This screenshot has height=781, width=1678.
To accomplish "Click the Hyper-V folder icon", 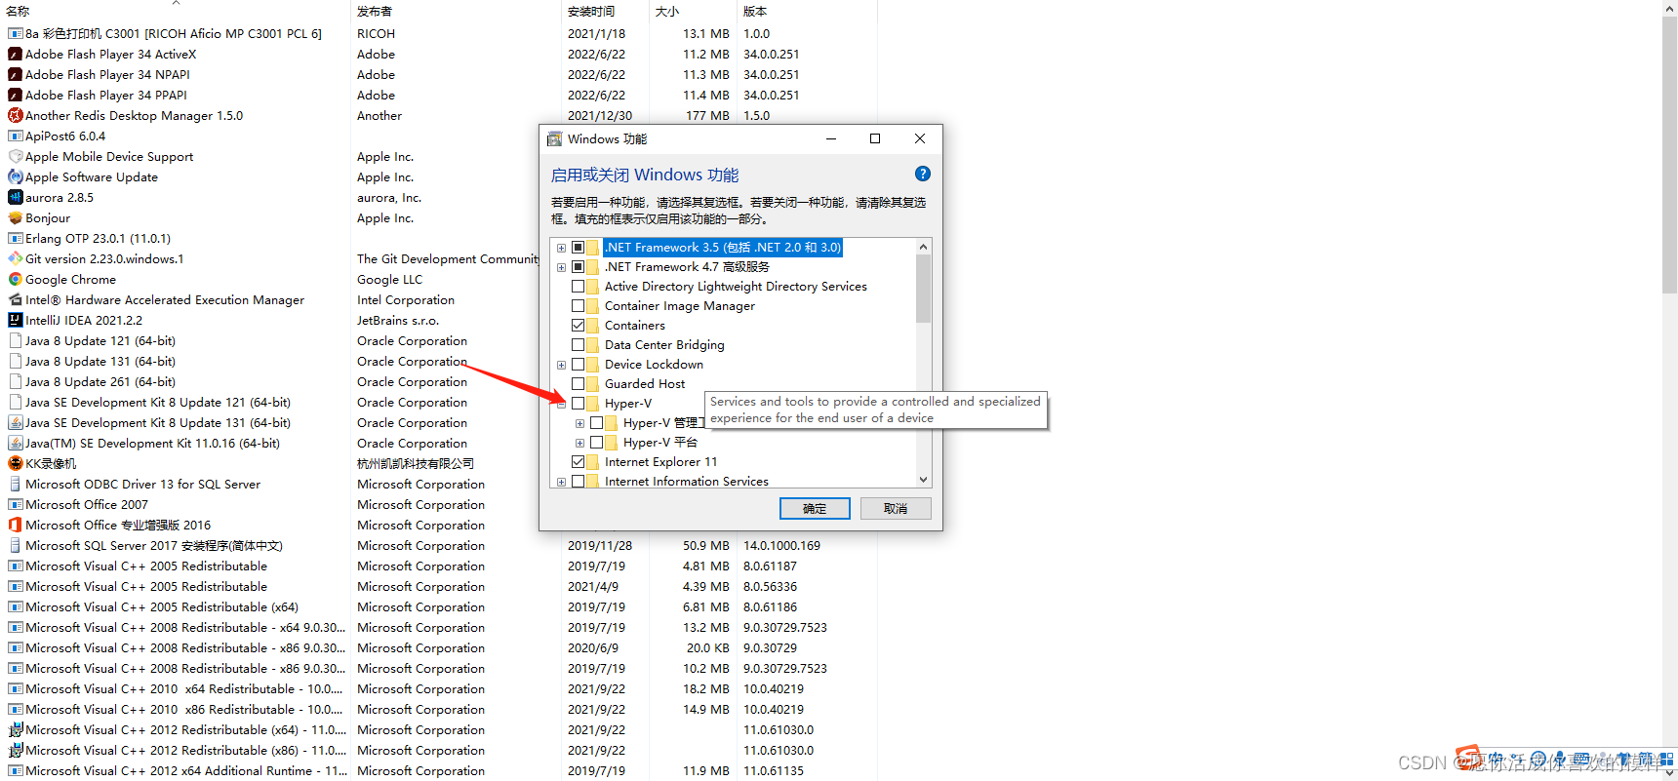I will (x=593, y=403).
